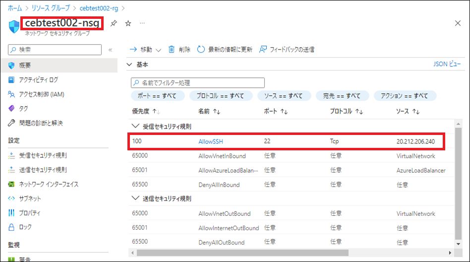Screen dimensions: 470x262
Task: Open the 移動 dropdown chevron
Action: click(158, 50)
